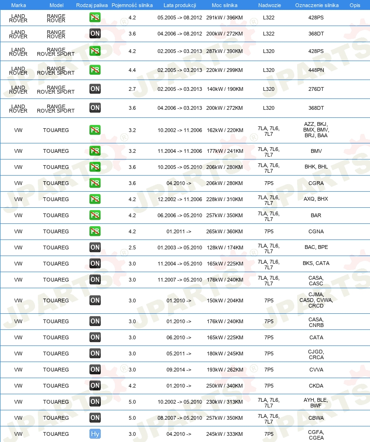Select the 180kW / 245KM power cell
The image size is (370, 442).
pyautogui.click(x=225, y=353)
